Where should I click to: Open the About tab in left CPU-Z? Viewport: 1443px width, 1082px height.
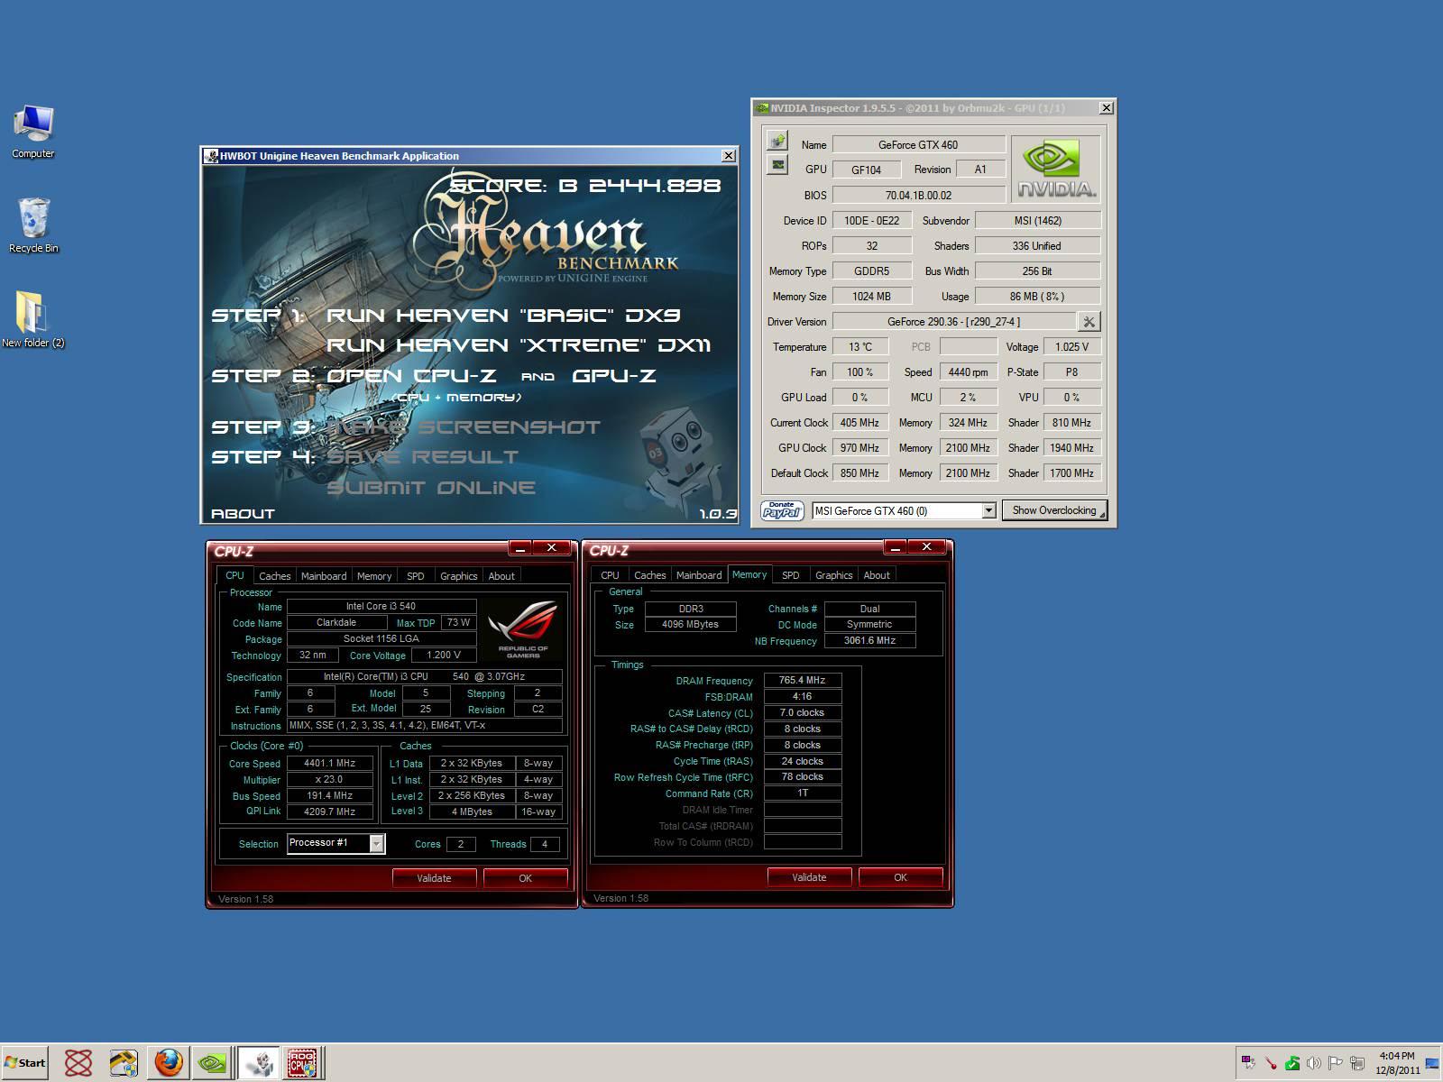coord(501,576)
